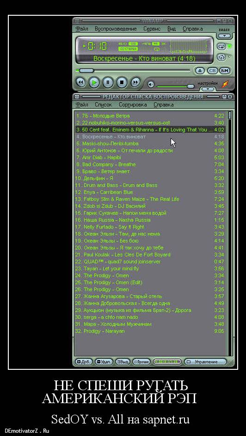This screenshot has height=436, width=246.
Task: Select track 21 Paul Koulak
Action: coord(150,255)
